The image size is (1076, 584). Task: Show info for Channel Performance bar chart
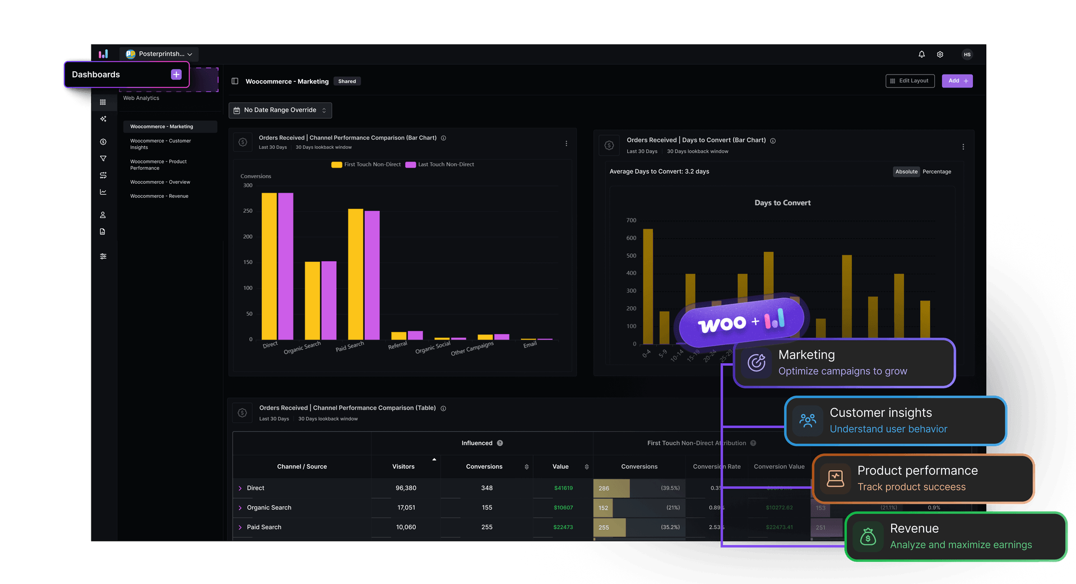[x=443, y=138]
